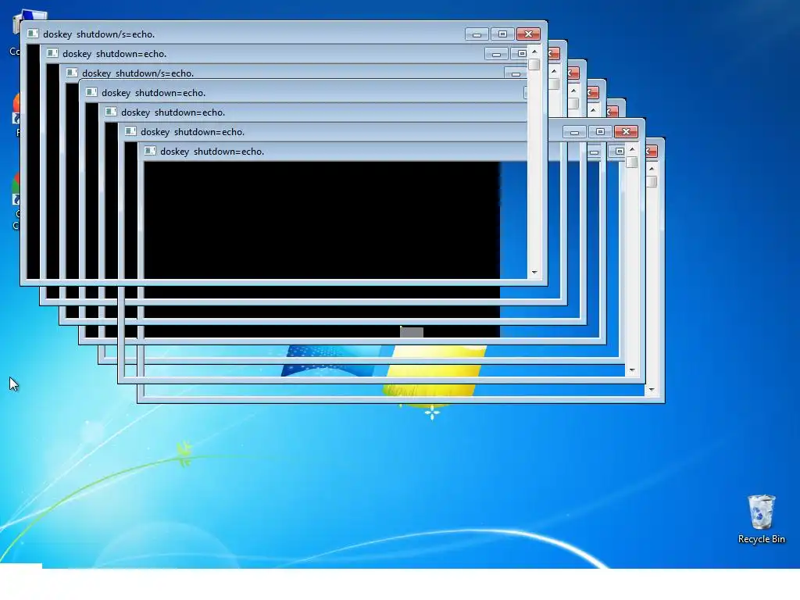This screenshot has height=600, width=800.
Task: Click the system icon of the fifth cascaded window
Action: point(111,112)
